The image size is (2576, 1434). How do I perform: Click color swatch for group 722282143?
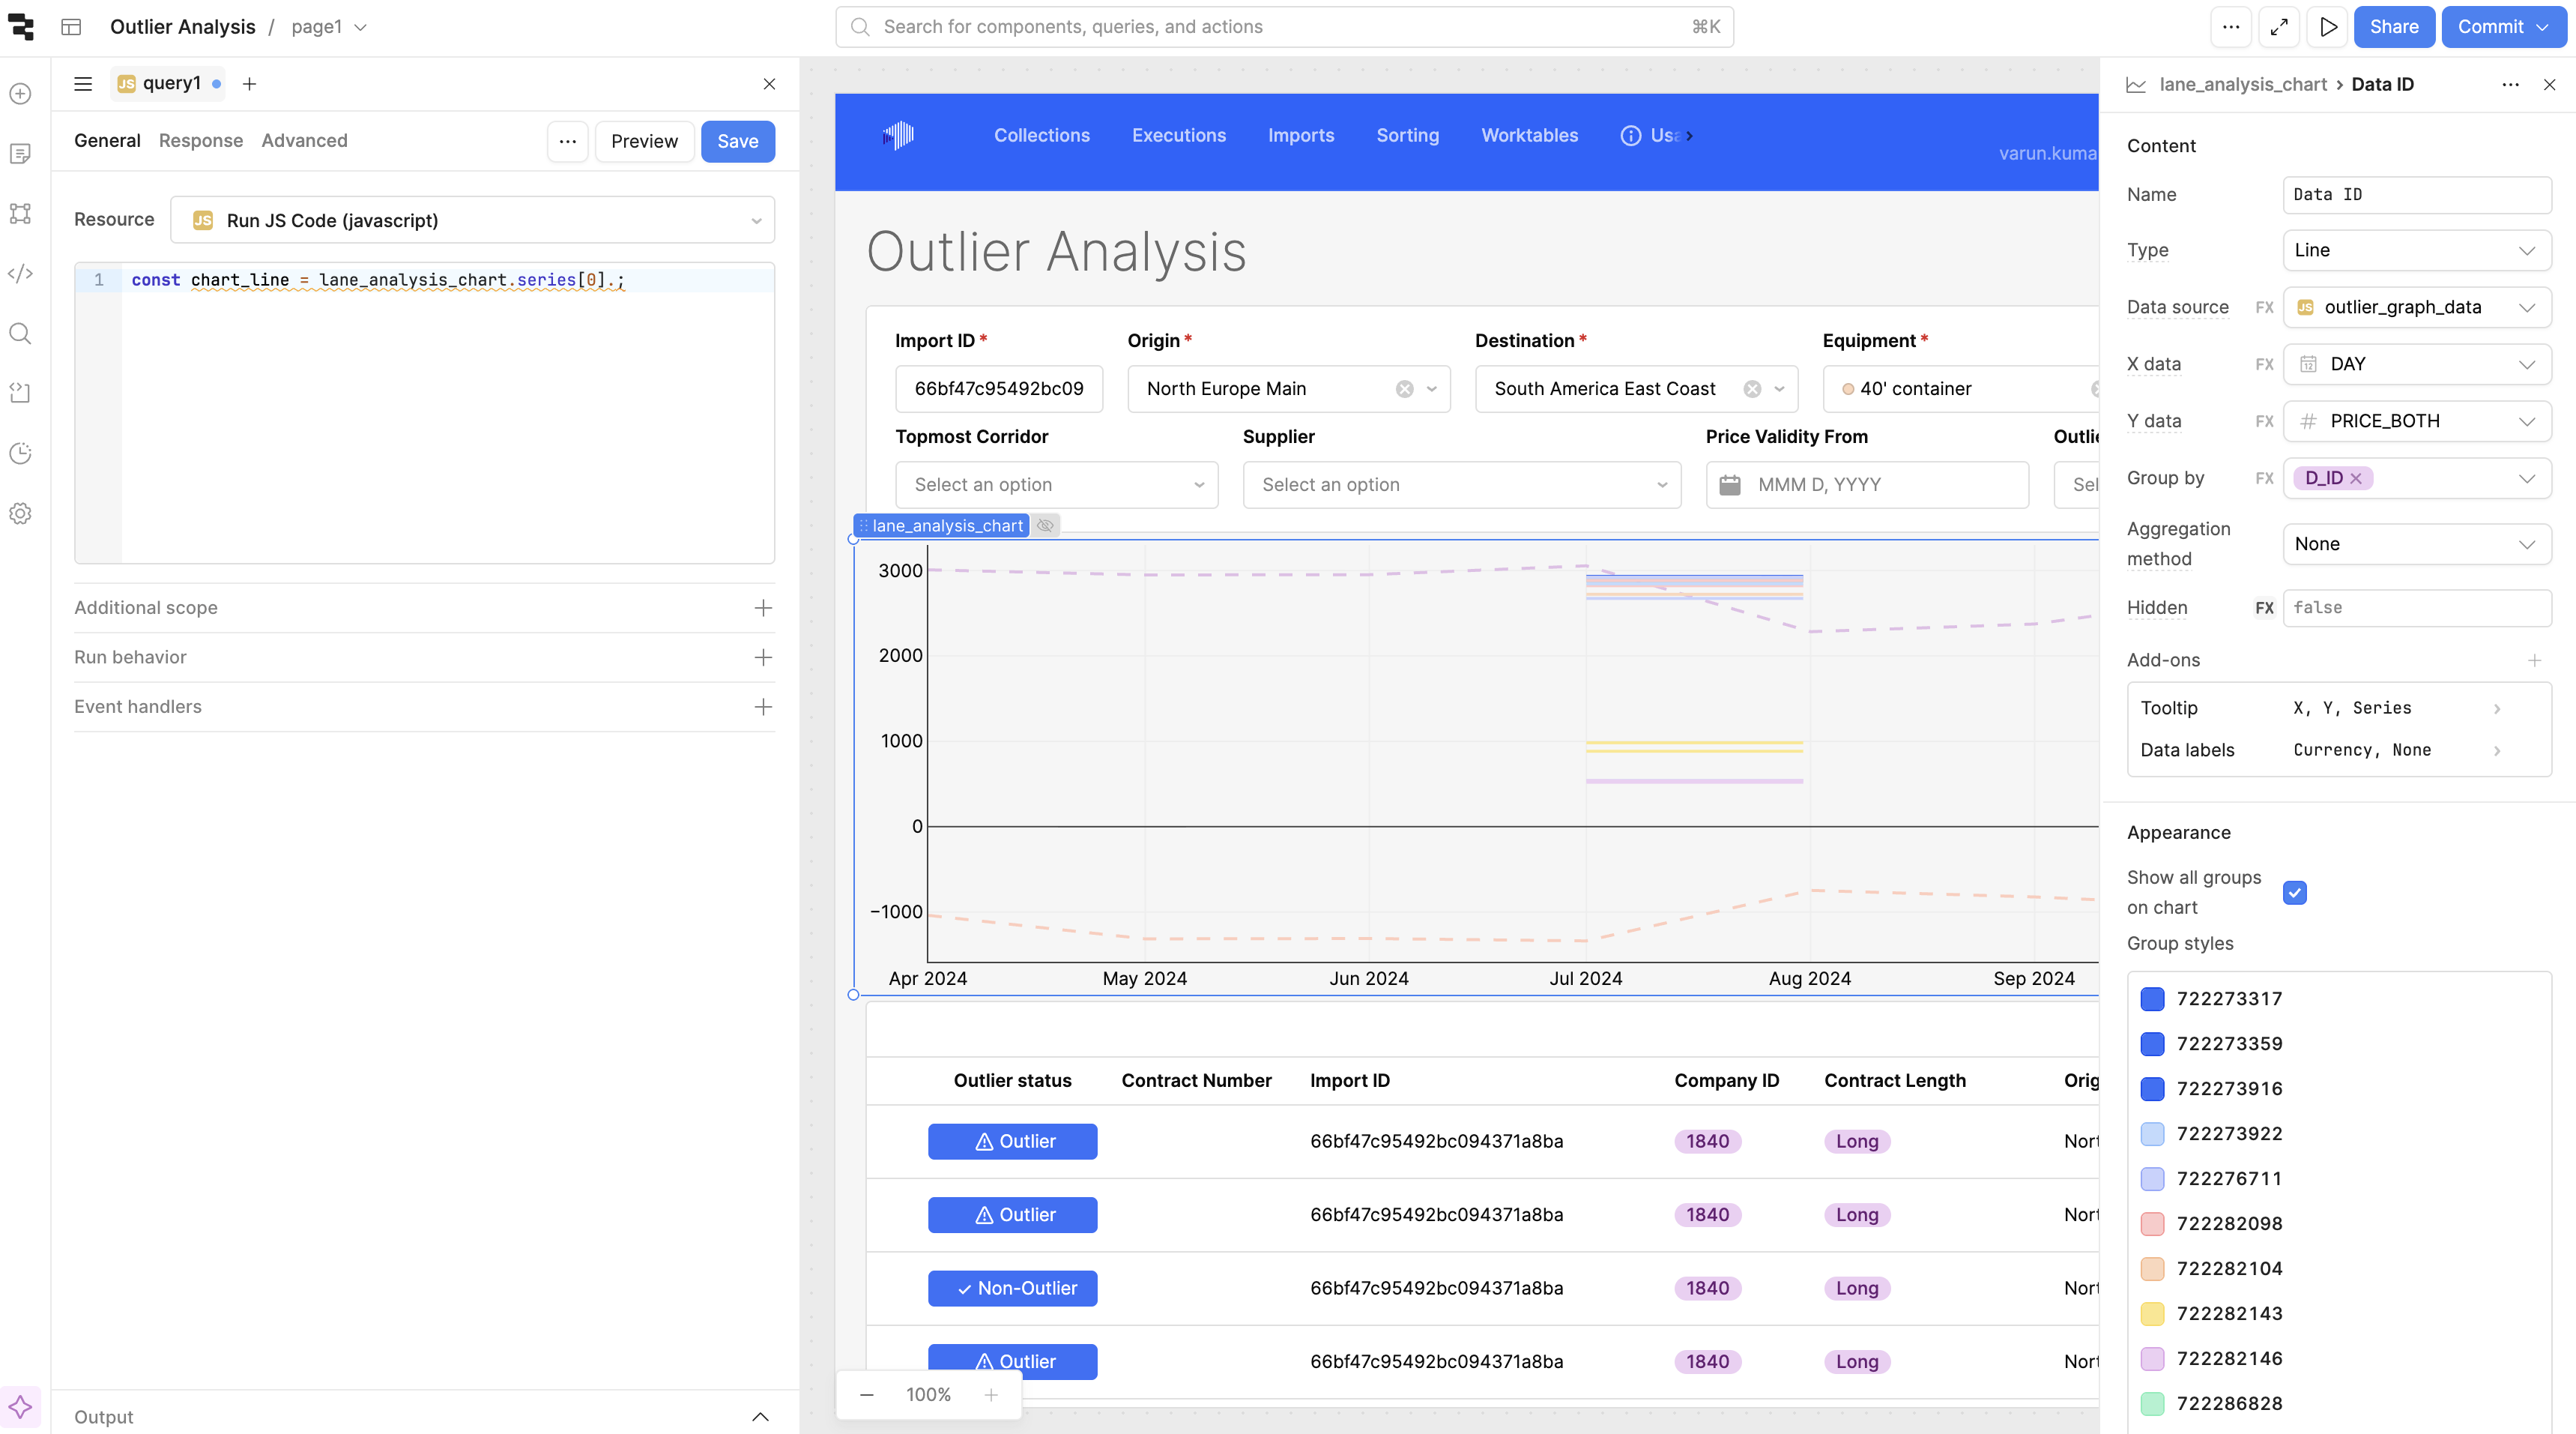2152,1313
